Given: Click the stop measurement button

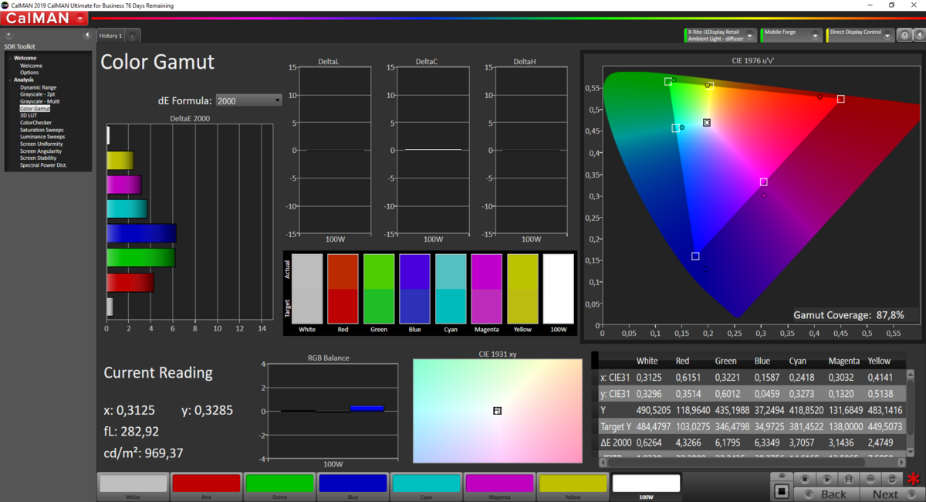Looking at the screenshot, I should (805, 480).
